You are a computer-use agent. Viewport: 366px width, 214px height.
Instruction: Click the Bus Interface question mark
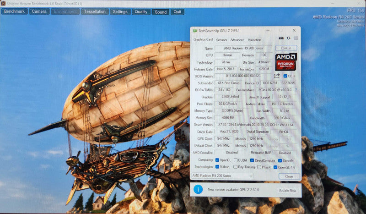pyautogui.click(x=296, y=90)
